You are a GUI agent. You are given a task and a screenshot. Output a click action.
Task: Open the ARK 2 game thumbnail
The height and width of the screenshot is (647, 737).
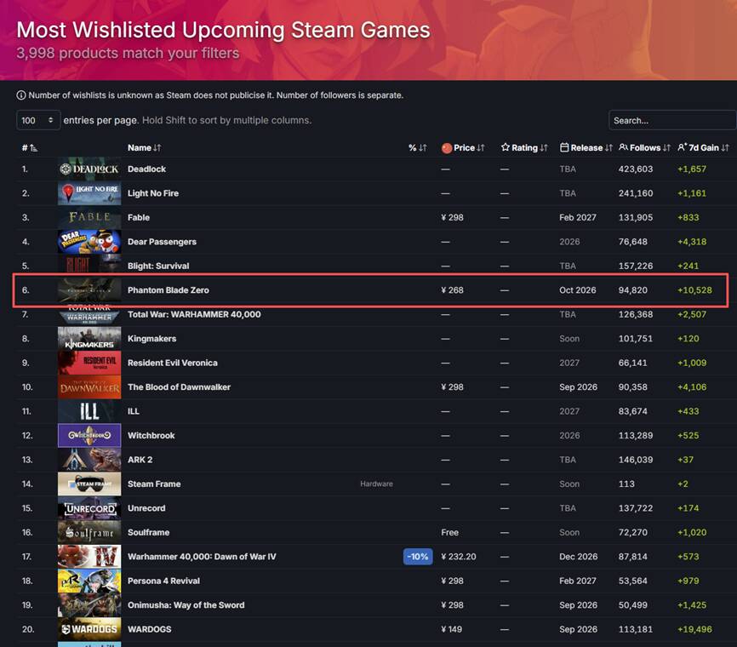coord(89,460)
